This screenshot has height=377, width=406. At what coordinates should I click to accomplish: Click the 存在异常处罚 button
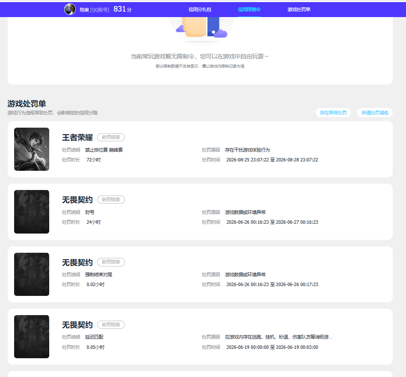pyautogui.click(x=333, y=113)
